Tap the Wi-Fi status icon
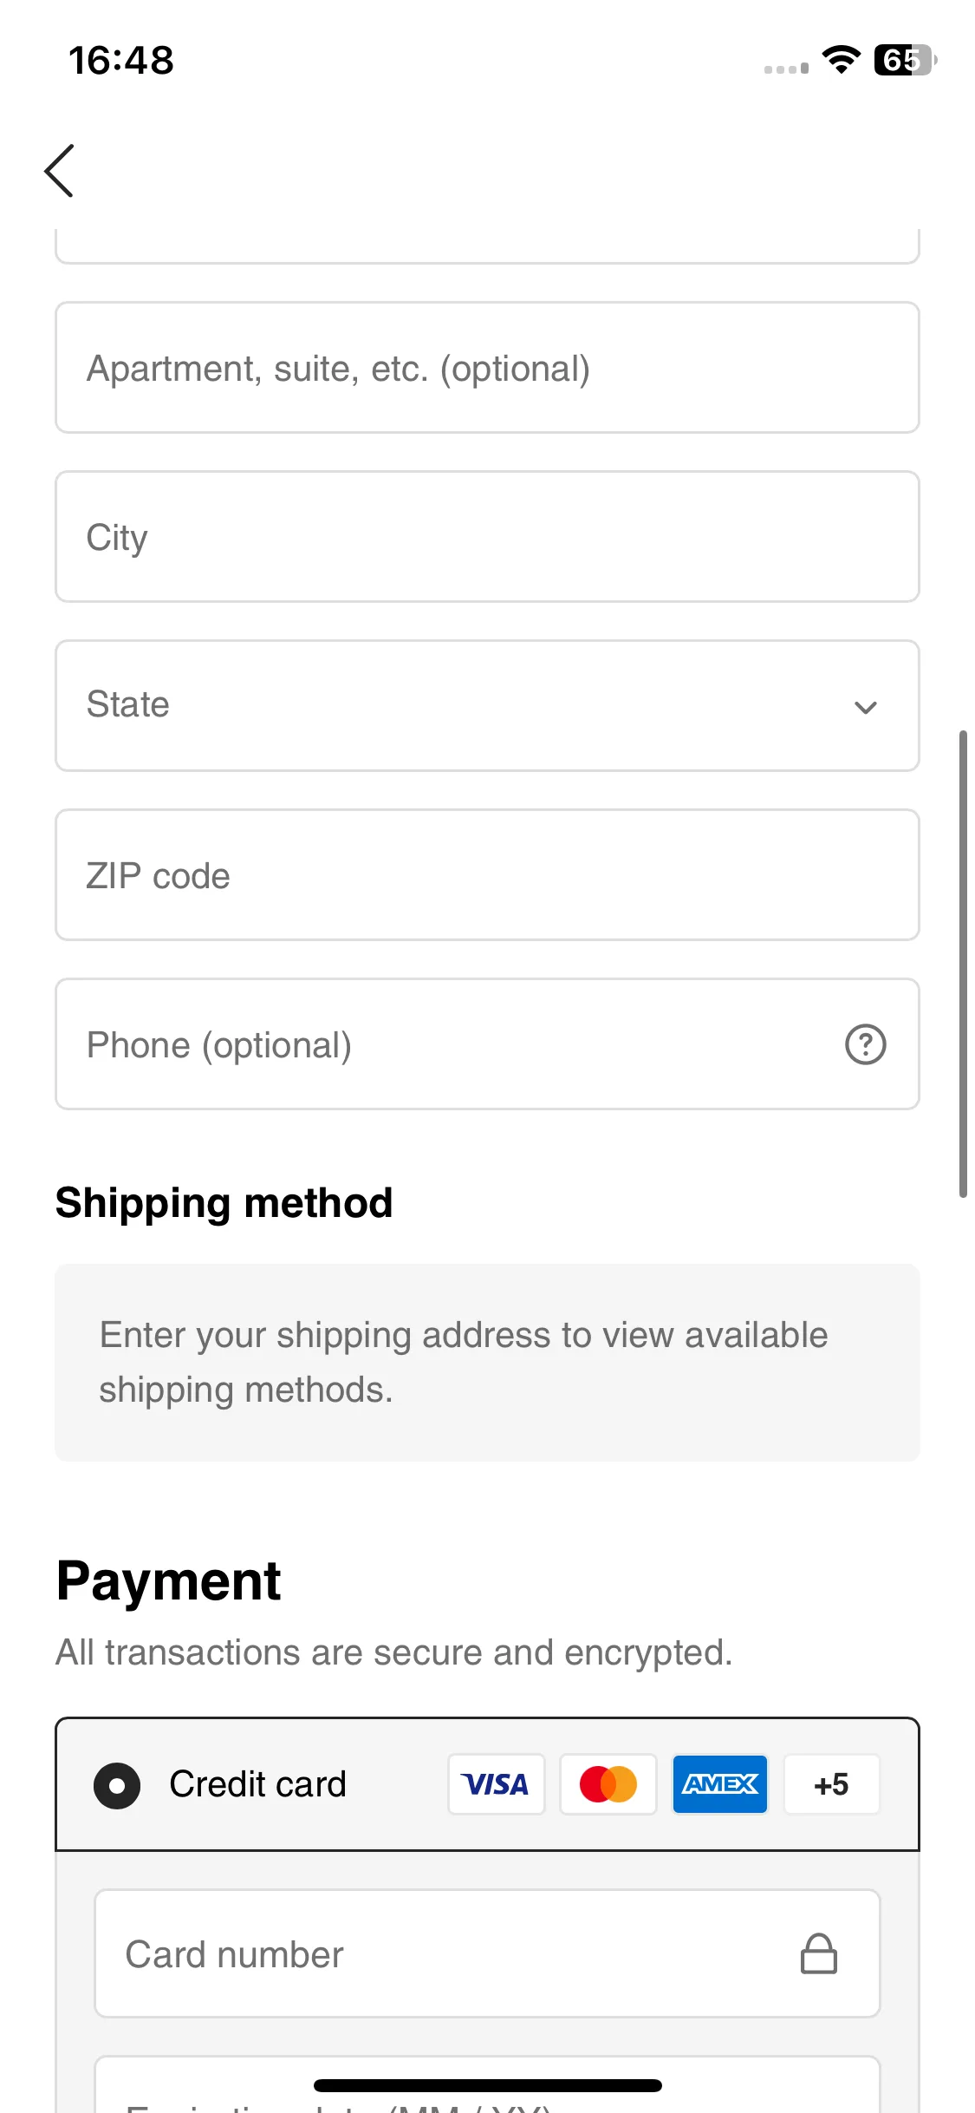Screen dimensions: 975x2113 point(841,60)
